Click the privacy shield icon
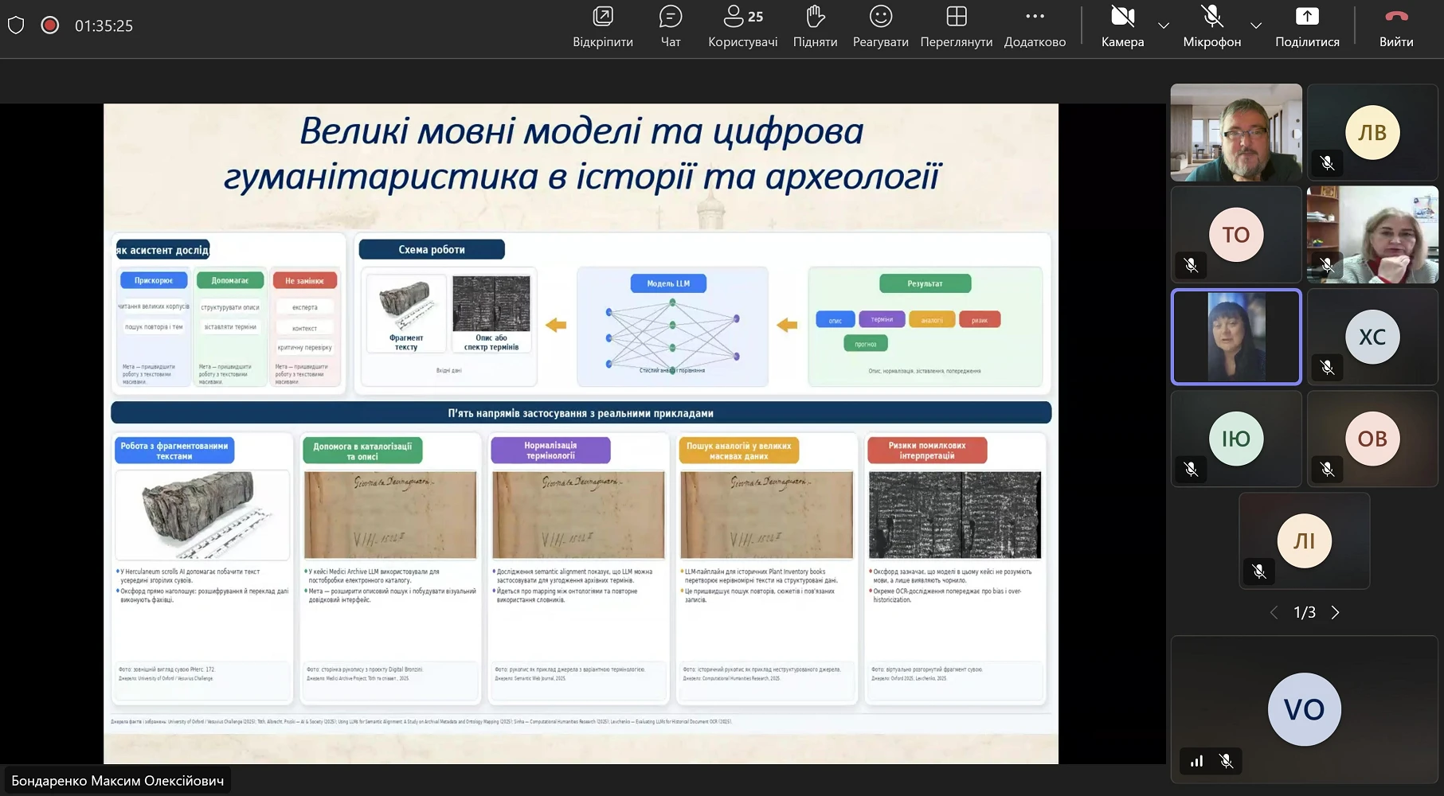1444x796 pixels. coord(16,25)
